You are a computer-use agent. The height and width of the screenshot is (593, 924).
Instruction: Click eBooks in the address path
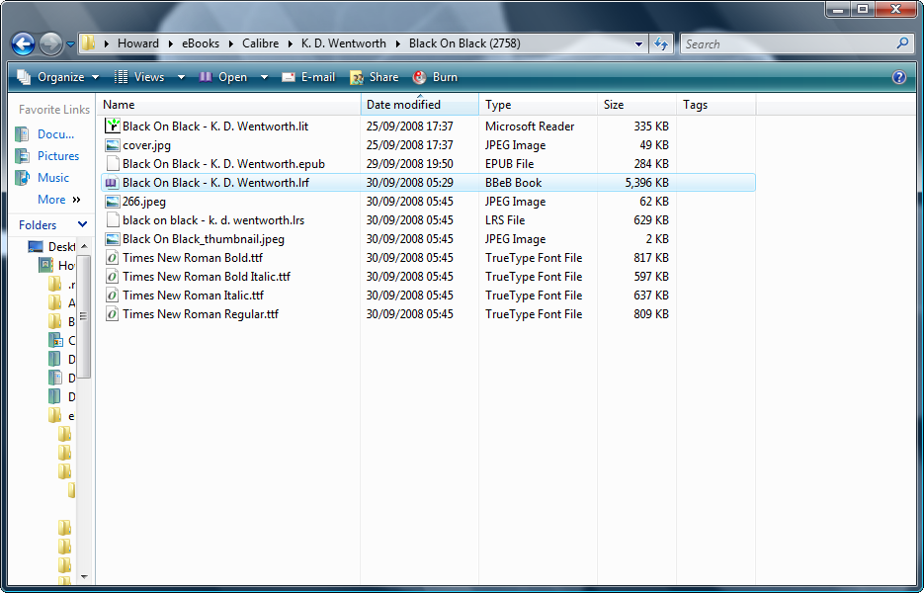(201, 43)
